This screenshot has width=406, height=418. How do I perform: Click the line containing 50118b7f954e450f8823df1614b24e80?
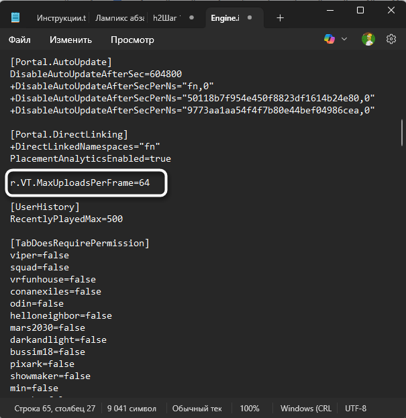tap(193, 98)
